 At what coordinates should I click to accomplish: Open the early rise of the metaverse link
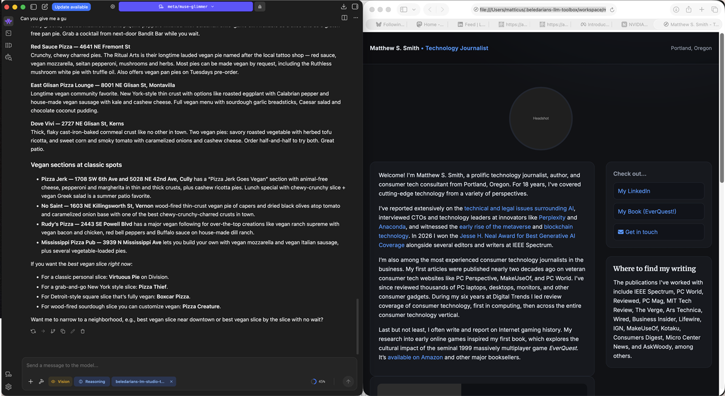(x=495, y=227)
